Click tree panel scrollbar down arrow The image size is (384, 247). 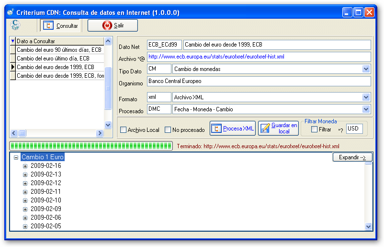(368, 226)
